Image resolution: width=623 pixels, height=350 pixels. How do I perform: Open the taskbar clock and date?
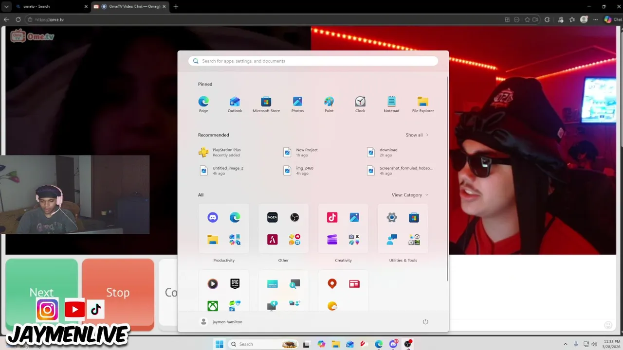pyautogui.click(x=612, y=344)
